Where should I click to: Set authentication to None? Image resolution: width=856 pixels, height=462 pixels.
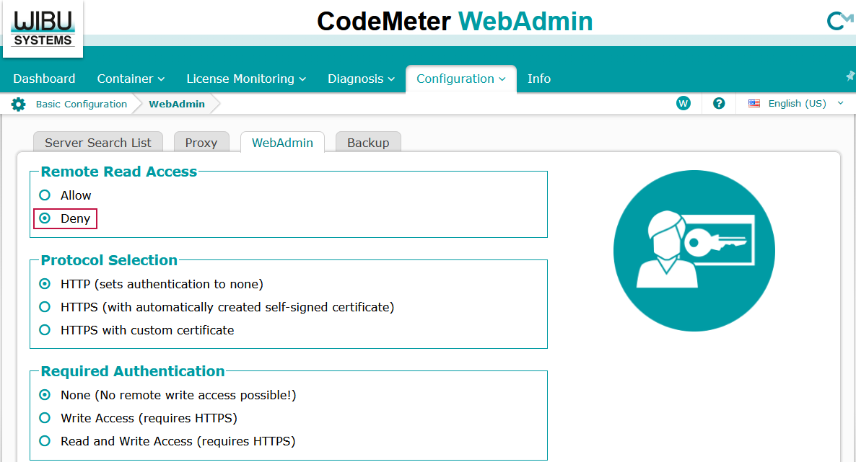[x=45, y=395]
